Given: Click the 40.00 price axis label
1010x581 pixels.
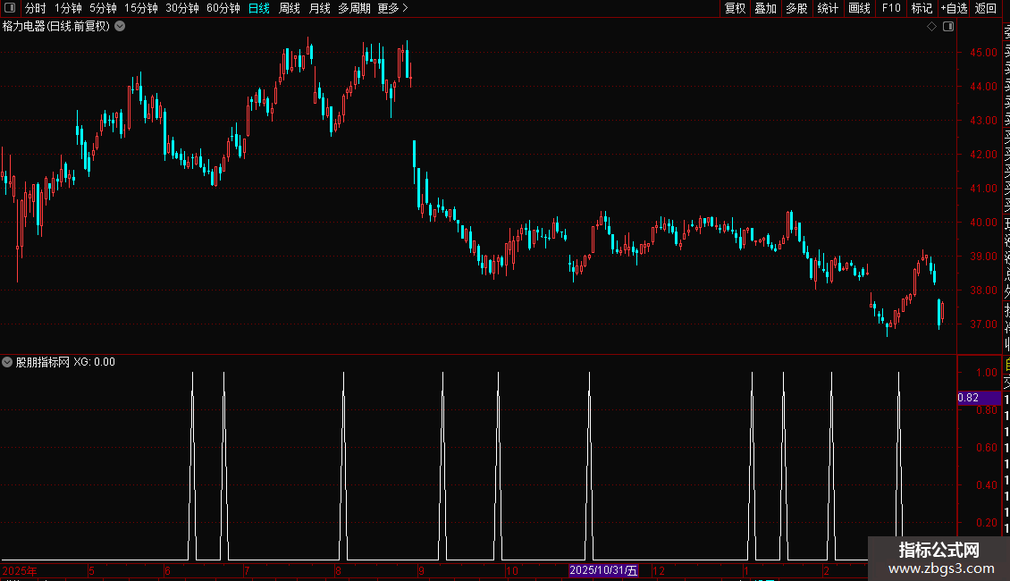Looking at the screenshot, I should (983, 223).
